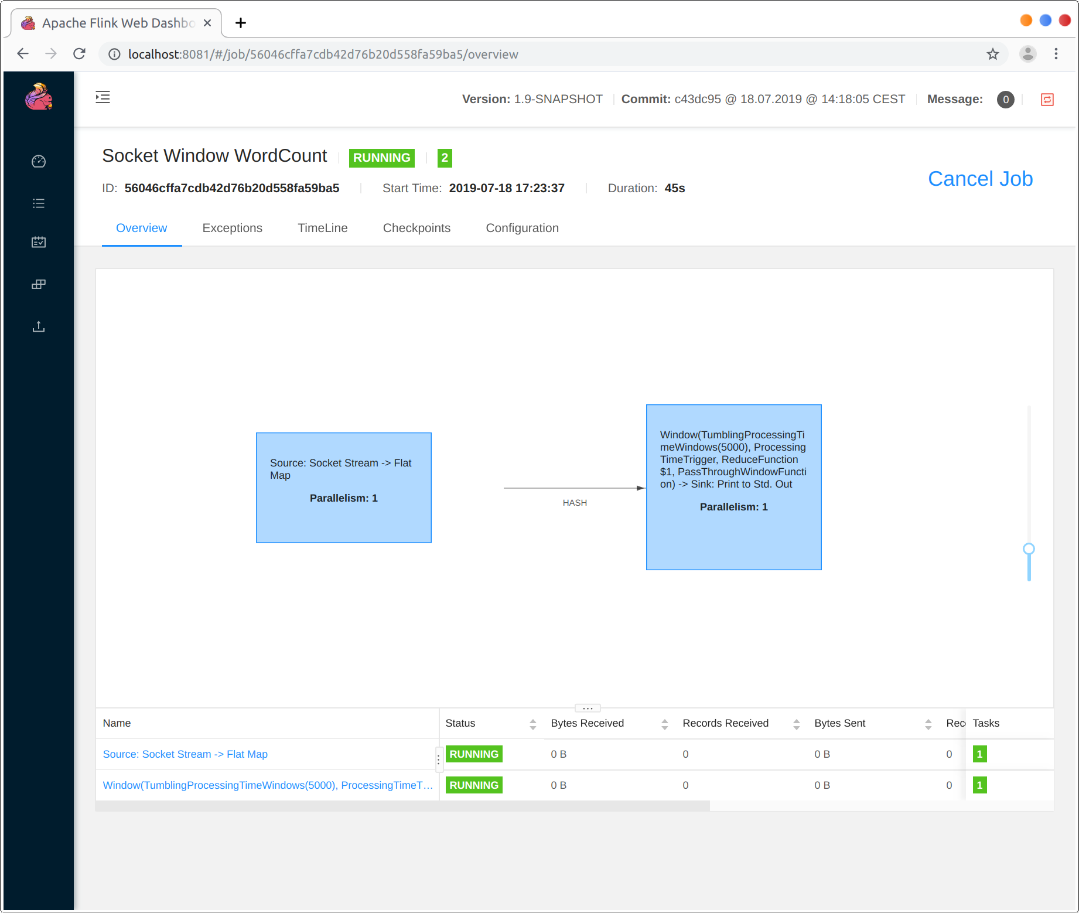1079x913 pixels.
Task: Click the message count badge 0
Action: pyautogui.click(x=1006, y=100)
